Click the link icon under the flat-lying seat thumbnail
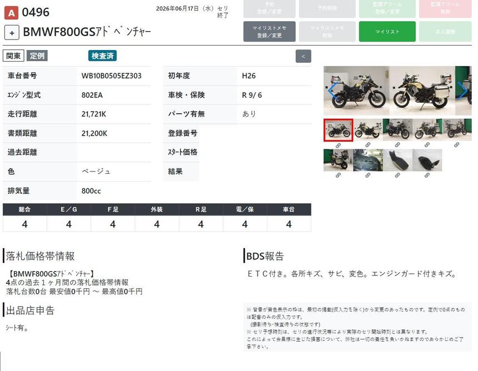Image resolution: width=478 pixels, height=371 pixels. coord(427,176)
